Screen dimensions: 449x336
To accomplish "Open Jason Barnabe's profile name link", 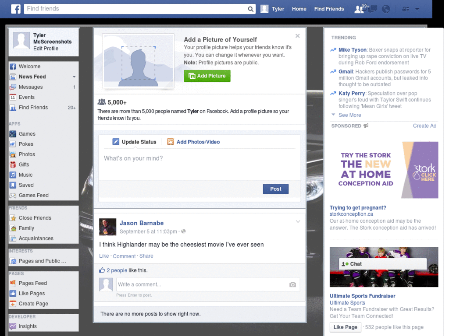I will point(142,223).
